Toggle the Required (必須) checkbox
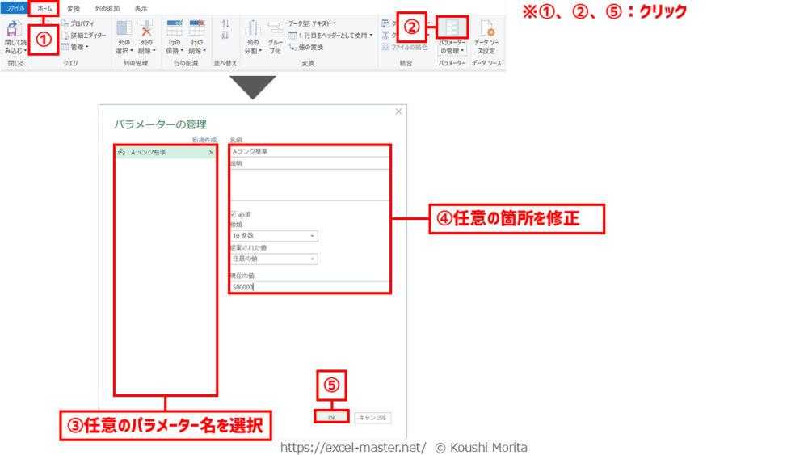Screen dimensions: 808x455 click(233, 214)
